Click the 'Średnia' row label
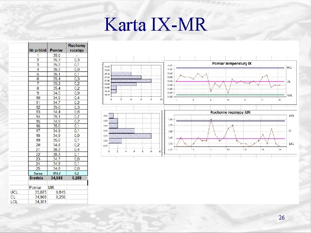This screenshot has width=311, height=233. tap(36, 178)
